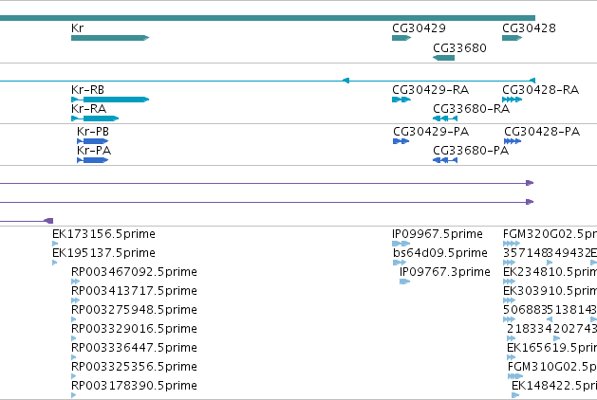Image resolution: width=597 pixels, height=400 pixels.
Task: Open the EK173156.5prime EST label
Action: [x=103, y=234]
